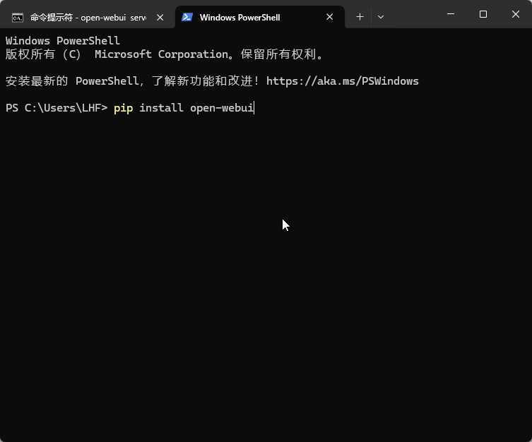
Task: Click the Microsoft Corporation copyright line
Action: coord(165,54)
